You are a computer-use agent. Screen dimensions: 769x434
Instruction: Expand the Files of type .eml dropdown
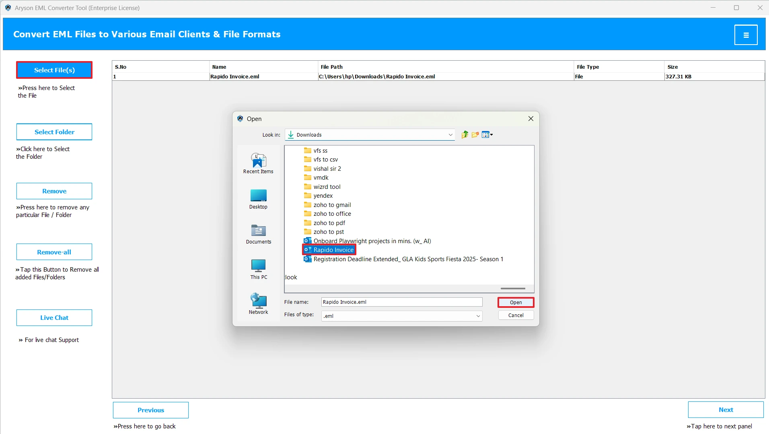(478, 316)
